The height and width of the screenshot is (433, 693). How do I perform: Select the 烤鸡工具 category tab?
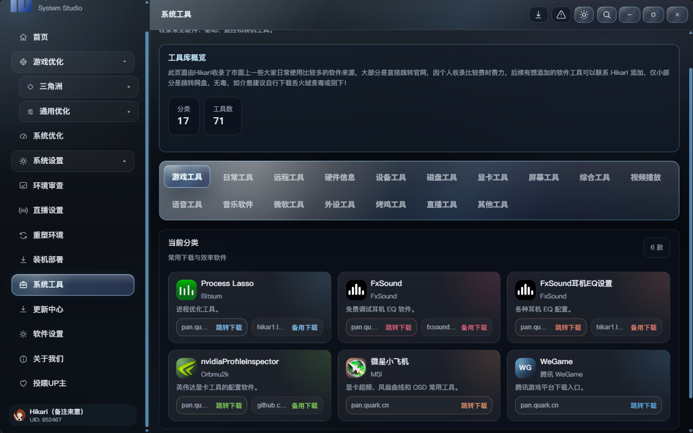pyautogui.click(x=390, y=205)
